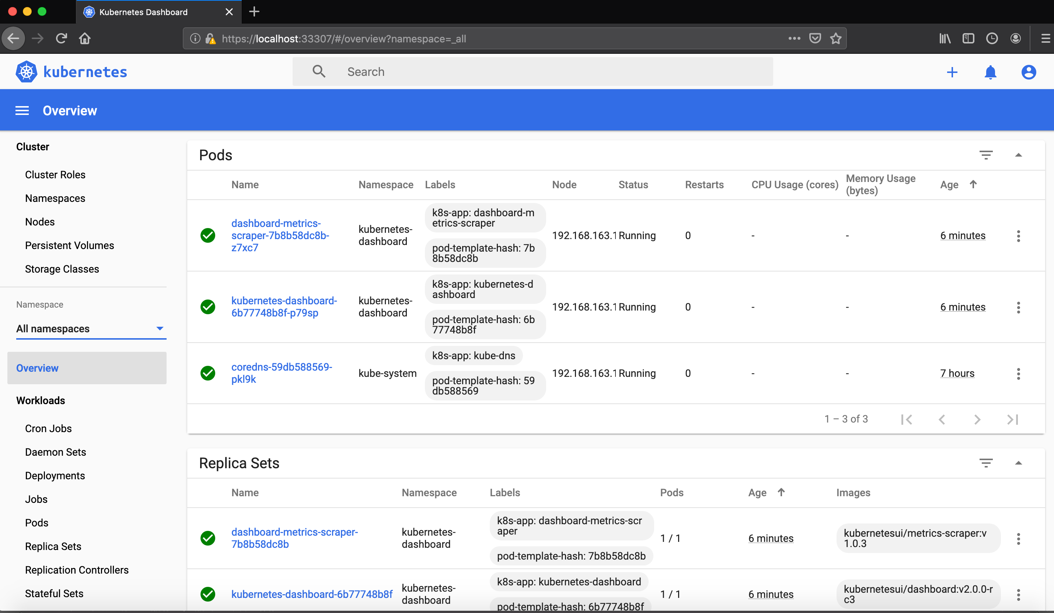Click the filter icon on the Pods card
1054x613 pixels.
986,155
